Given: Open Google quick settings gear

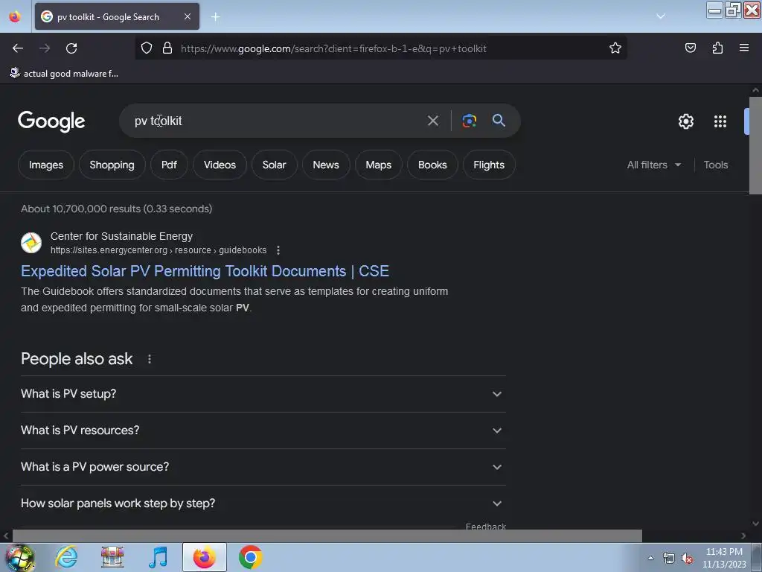Looking at the screenshot, I should click(x=685, y=121).
